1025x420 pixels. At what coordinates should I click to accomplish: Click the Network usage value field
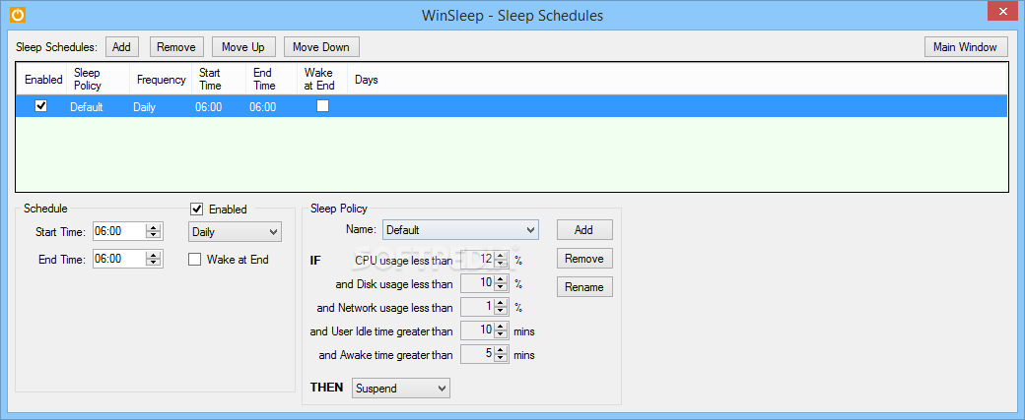[477, 307]
